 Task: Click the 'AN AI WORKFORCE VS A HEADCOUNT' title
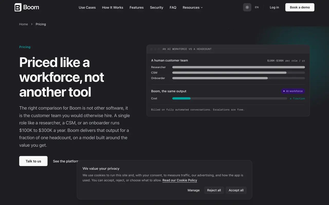pos(187,49)
